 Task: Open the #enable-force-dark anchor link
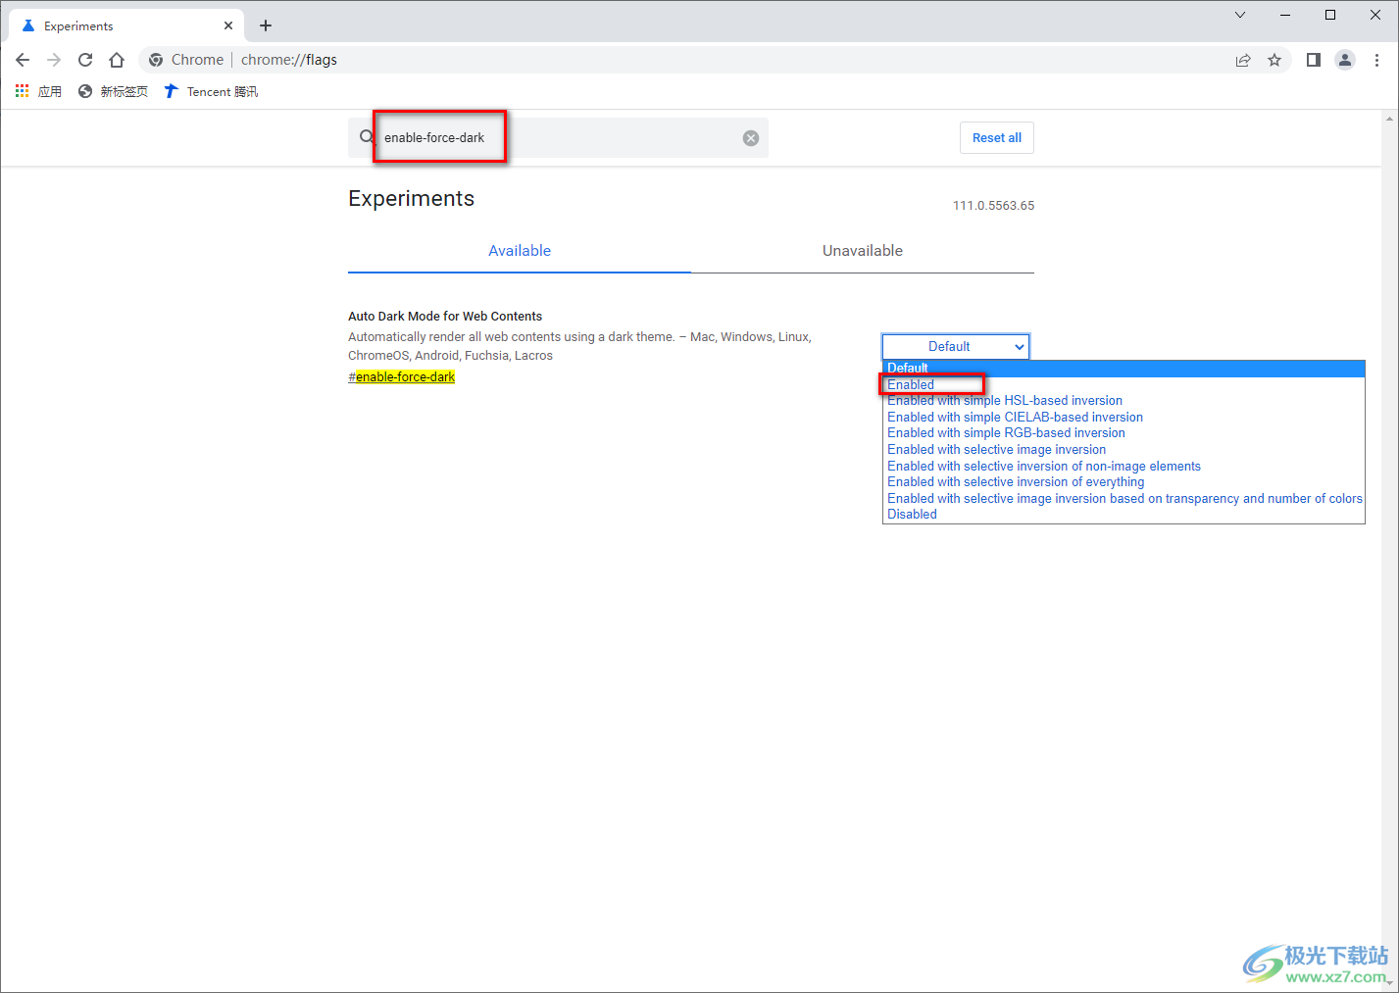click(402, 377)
